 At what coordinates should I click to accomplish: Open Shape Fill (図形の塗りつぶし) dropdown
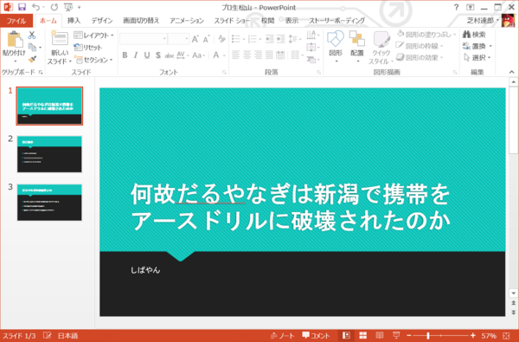[426, 34]
